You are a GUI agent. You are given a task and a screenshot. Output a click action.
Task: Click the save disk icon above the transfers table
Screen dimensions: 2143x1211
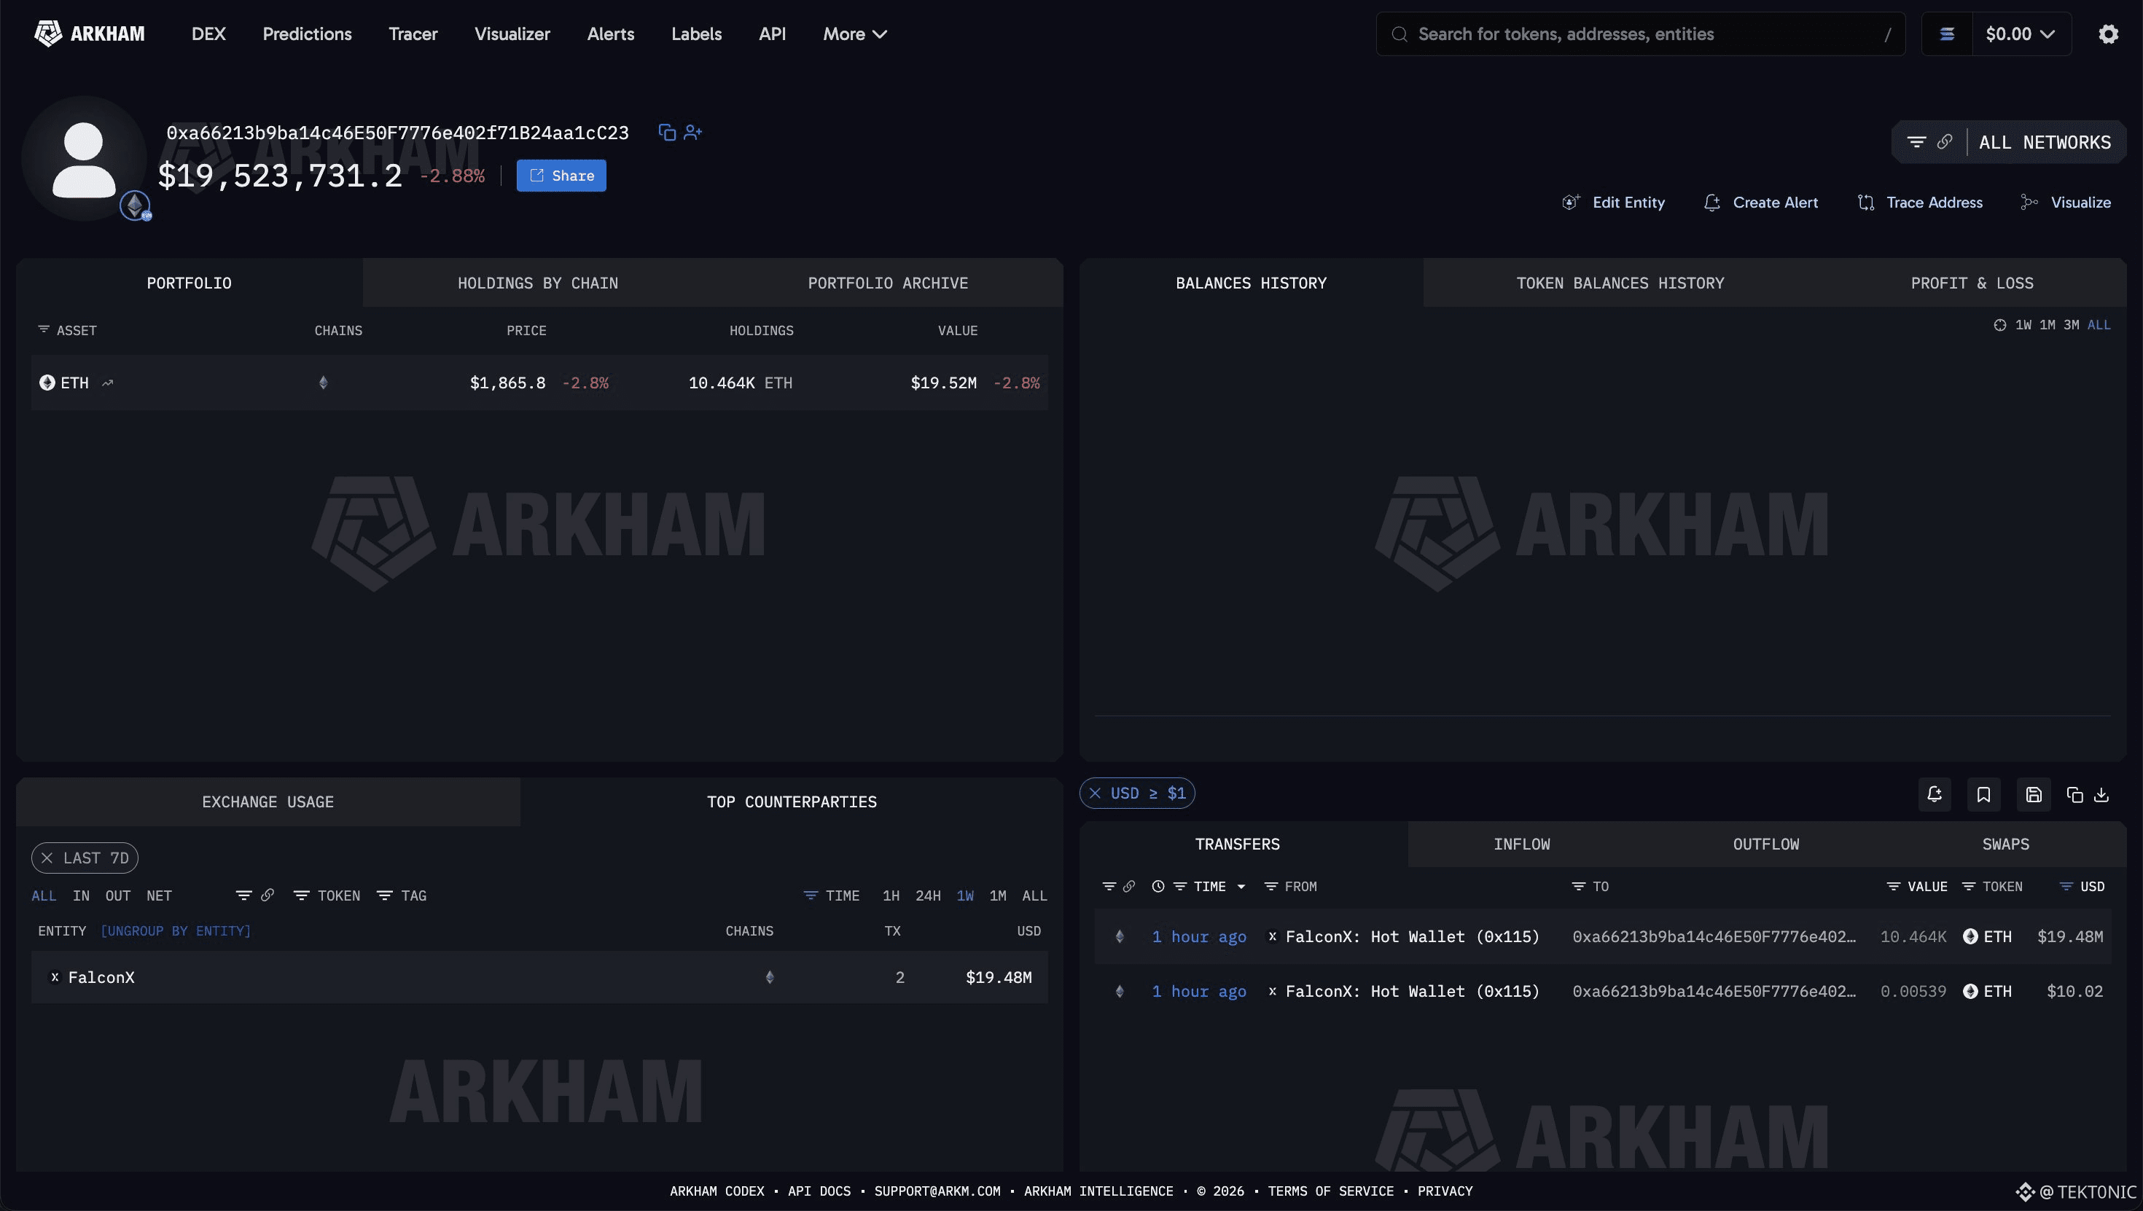[x=2034, y=794]
